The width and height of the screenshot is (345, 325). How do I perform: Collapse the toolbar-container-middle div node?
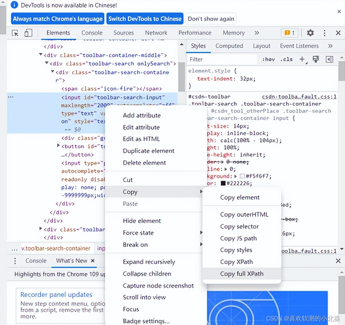point(41,55)
